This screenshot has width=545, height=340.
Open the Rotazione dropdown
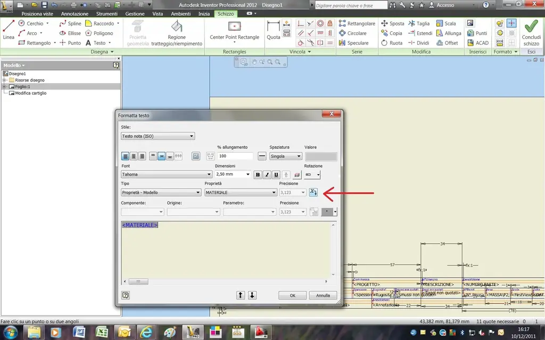(x=312, y=174)
